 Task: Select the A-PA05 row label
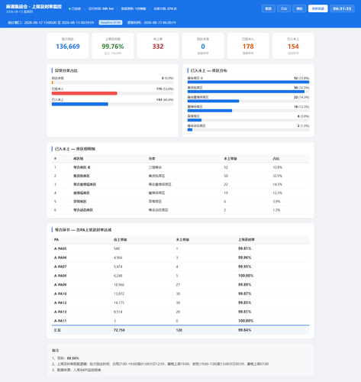pos(60,248)
